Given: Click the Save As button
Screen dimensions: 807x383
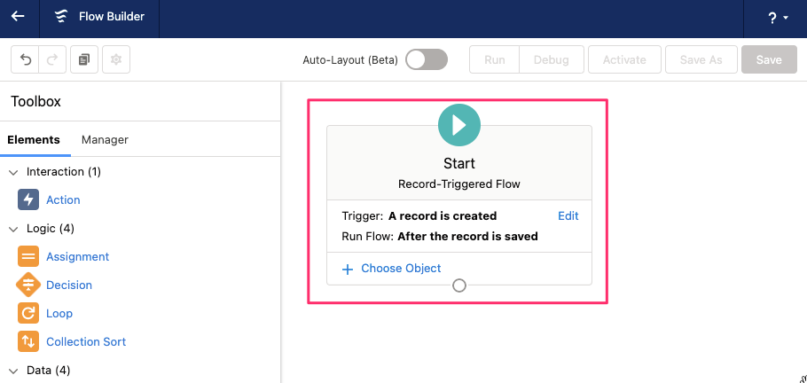Looking at the screenshot, I should [x=701, y=59].
